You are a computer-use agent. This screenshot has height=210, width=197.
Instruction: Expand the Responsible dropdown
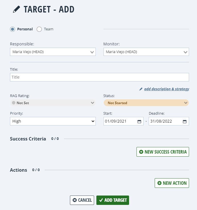[53, 52]
